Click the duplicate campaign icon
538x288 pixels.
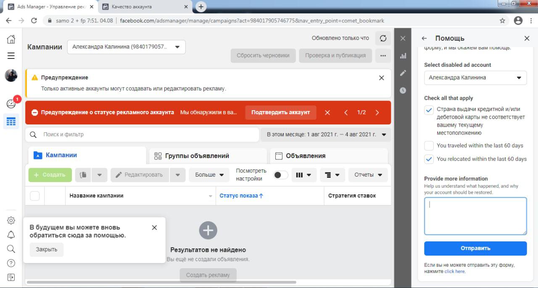point(83,175)
